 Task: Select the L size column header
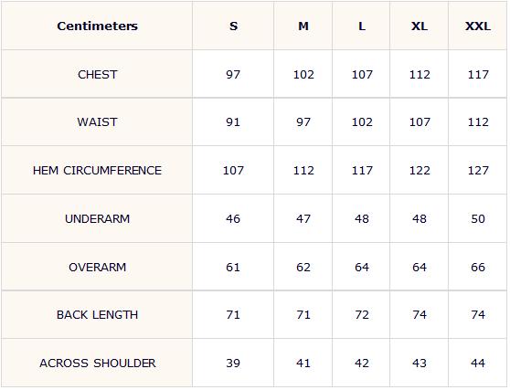click(x=362, y=26)
